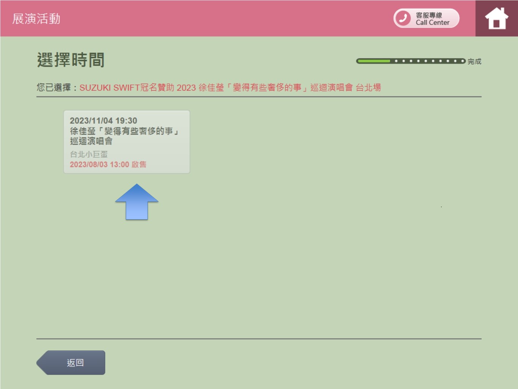Click the last dot at progress bar end
This screenshot has height=389, width=518.
(462, 61)
